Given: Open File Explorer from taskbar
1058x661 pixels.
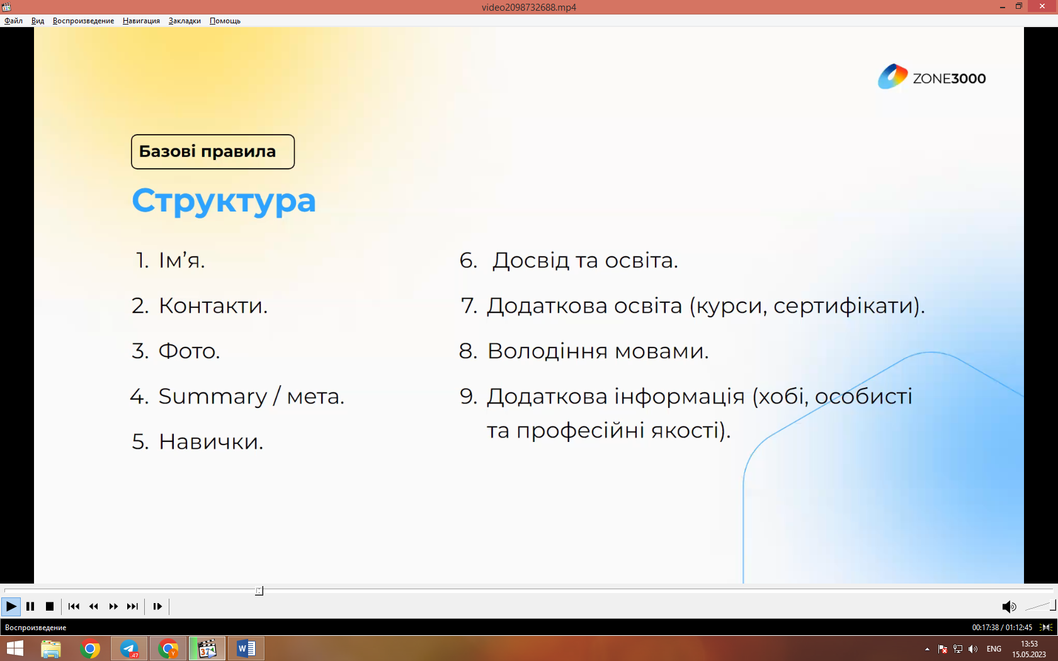Looking at the screenshot, I should click(51, 648).
